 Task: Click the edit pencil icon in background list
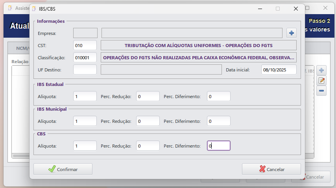pos(321,81)
